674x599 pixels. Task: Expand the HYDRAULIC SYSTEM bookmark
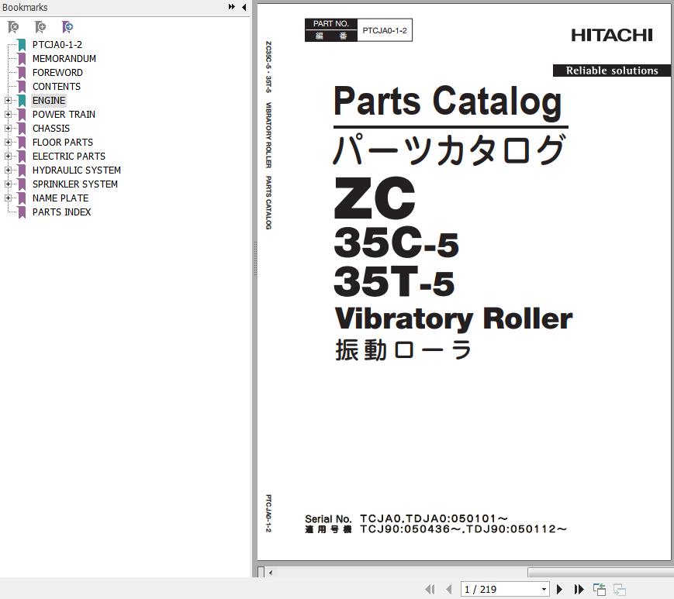(8, 170)
